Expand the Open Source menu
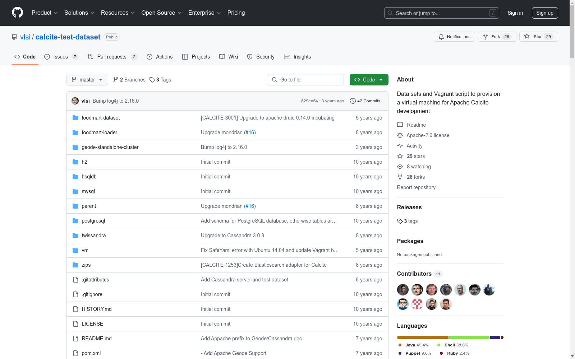 click(x=162, y=13)
